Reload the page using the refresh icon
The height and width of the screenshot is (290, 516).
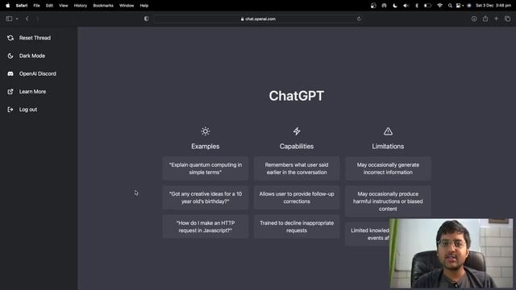click(359, 19)
